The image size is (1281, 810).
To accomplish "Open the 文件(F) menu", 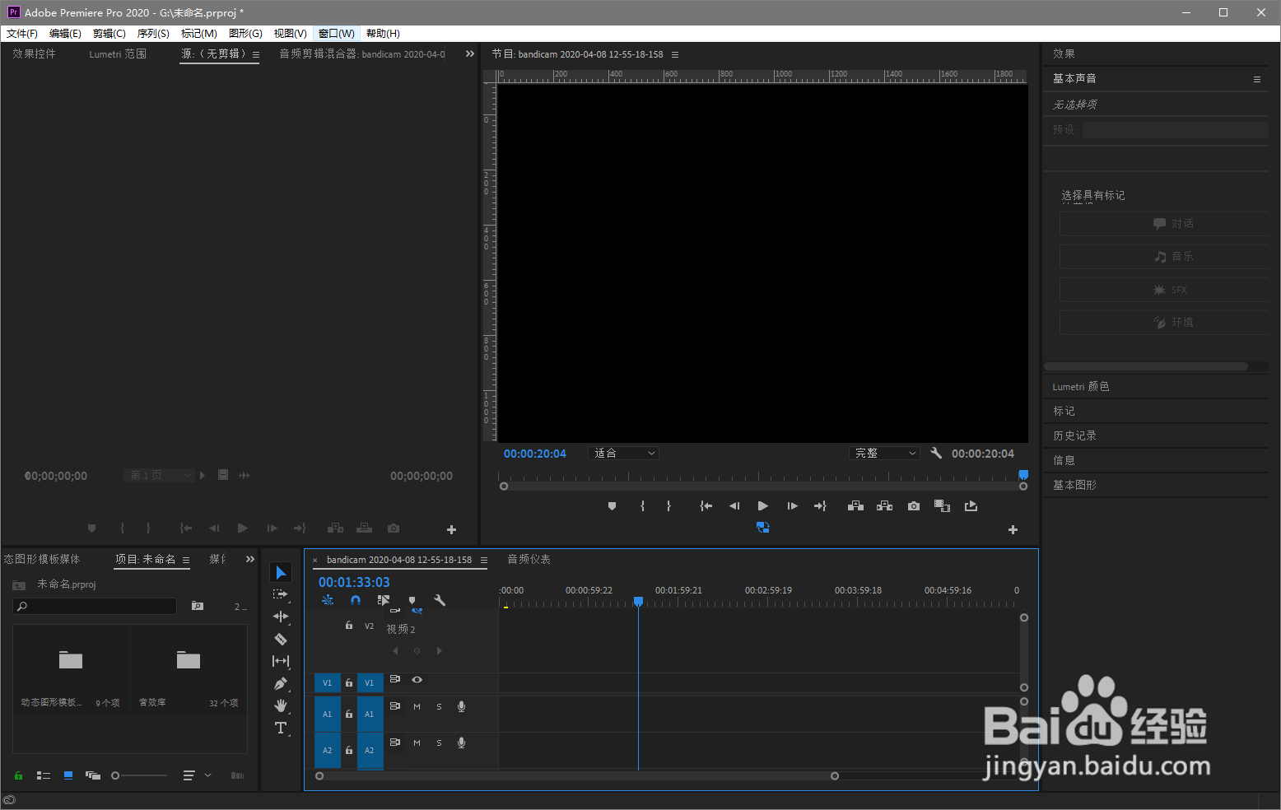I will (x=22, y=34).
